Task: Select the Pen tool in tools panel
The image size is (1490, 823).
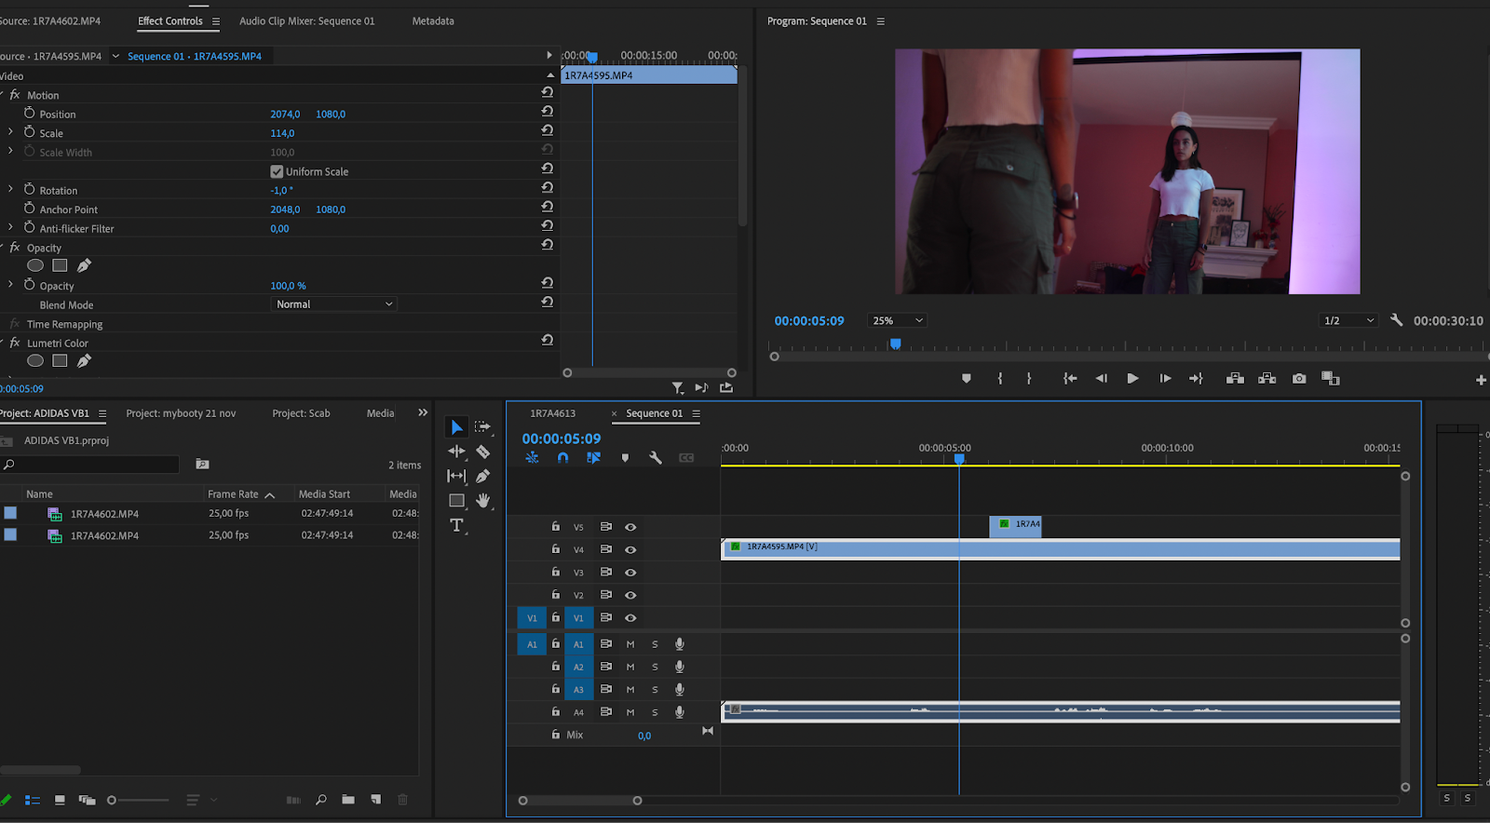Action: (x=482, y=476)
